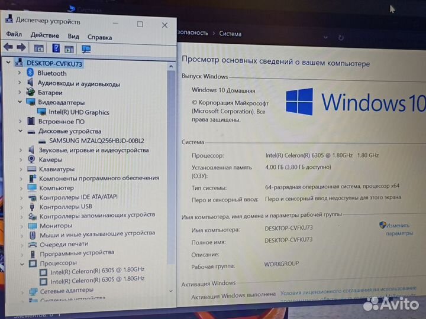This screenshot has height=319, width=426.
Task: Click the Контроллеры IDE ATA/ATAPI icon
Action: [x=32, y=198]
